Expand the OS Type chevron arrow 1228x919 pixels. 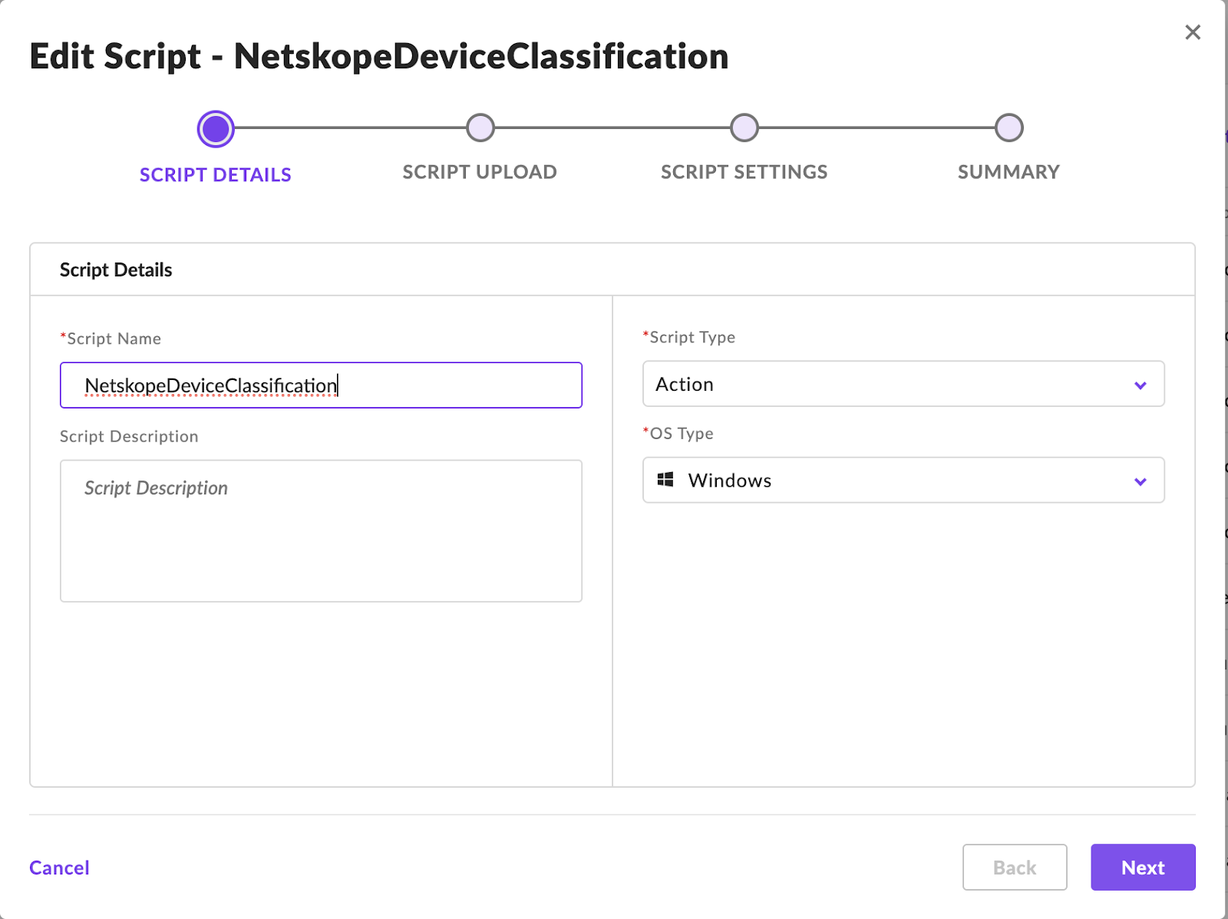(1141, 481)
